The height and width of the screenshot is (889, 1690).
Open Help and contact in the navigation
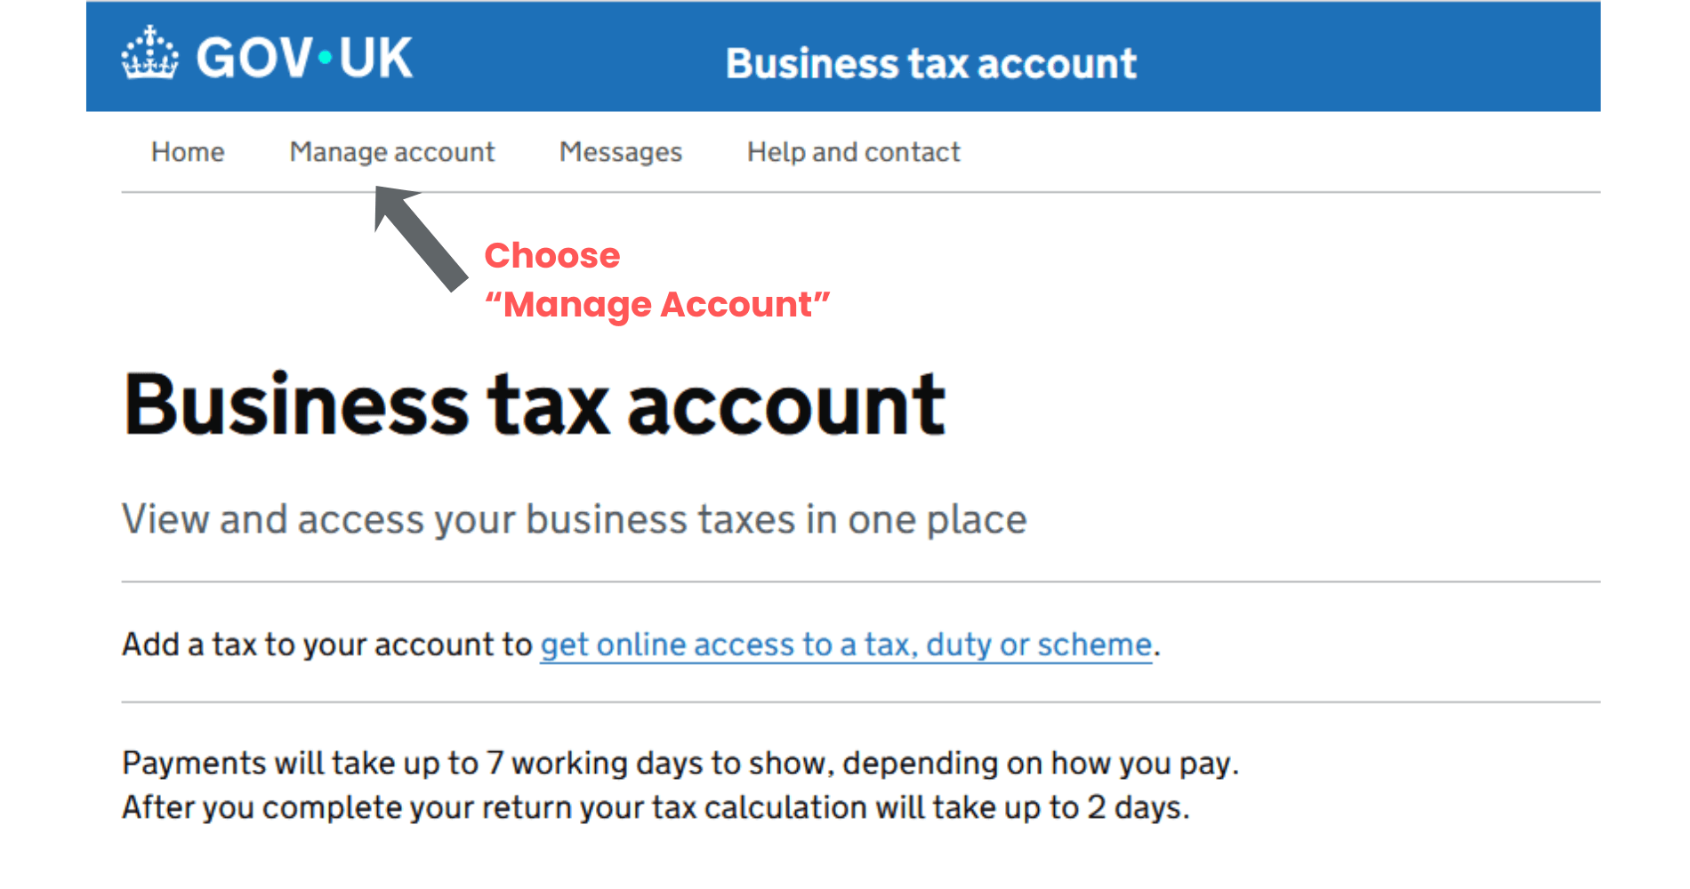(x=853, y=152)
